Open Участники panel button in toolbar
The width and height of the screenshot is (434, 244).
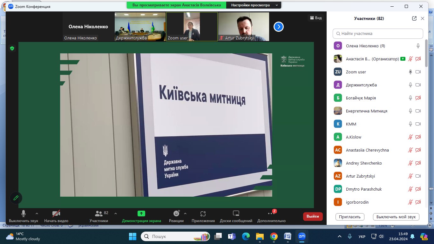99,216
